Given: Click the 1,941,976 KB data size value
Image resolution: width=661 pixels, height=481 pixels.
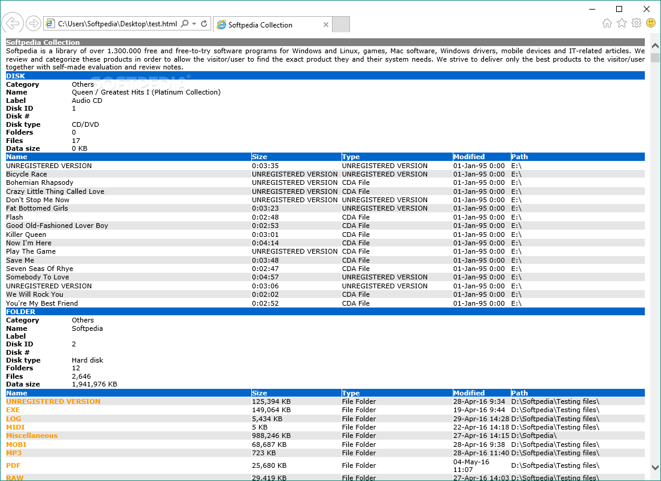Looking at the screenshot, I should (x=95, y=384).
